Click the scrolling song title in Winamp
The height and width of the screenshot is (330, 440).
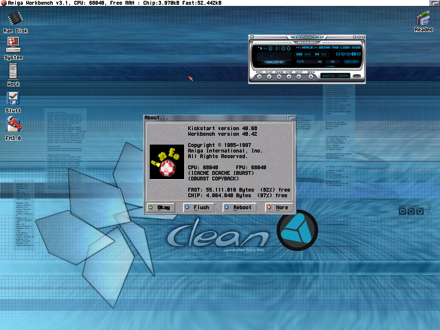[x=328, y=47]
